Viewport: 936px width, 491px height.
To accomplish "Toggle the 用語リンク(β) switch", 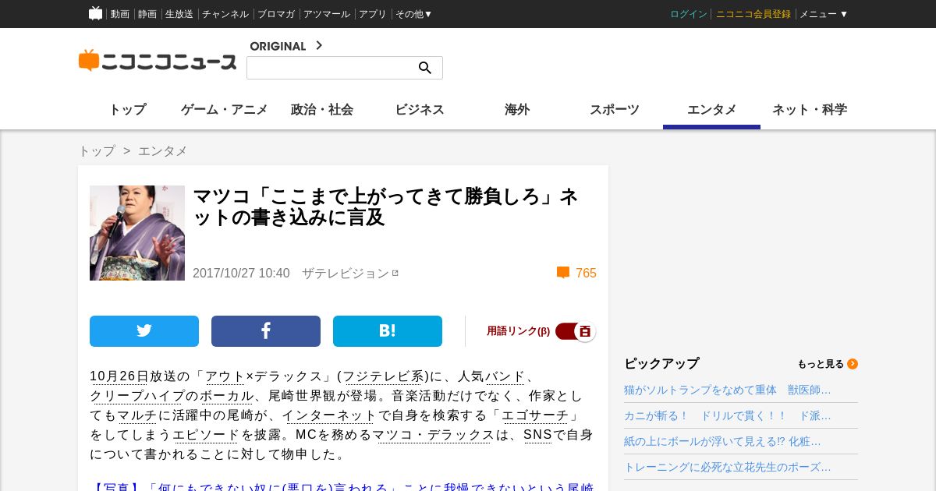I will click(576, 331).
